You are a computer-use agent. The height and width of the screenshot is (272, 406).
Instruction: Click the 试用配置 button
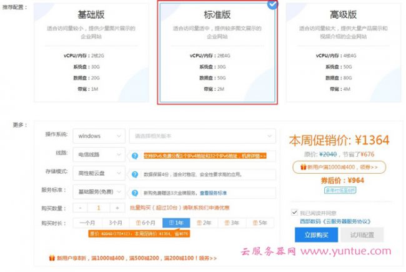pos(362,235)
